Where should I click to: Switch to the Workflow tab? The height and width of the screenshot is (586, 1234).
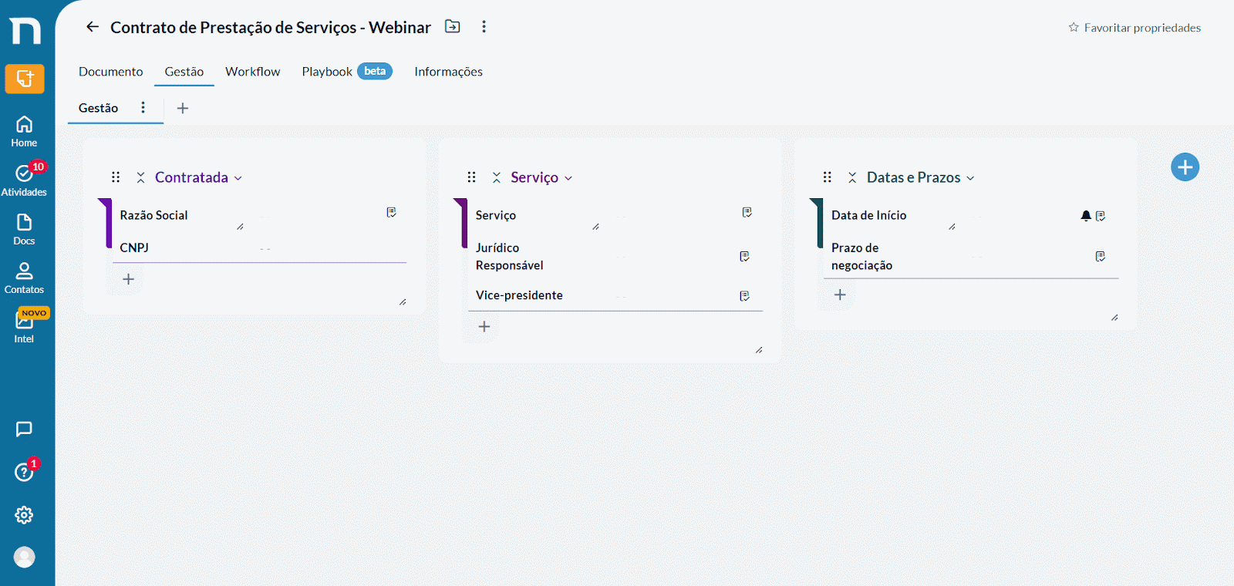coord(253,72)
